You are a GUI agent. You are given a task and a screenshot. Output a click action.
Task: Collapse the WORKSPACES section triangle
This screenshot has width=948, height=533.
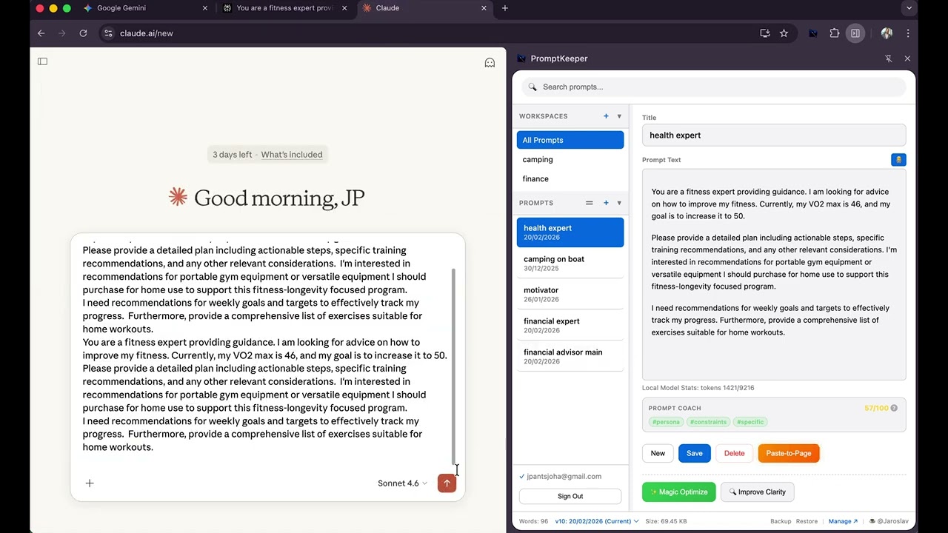(619, 116)
